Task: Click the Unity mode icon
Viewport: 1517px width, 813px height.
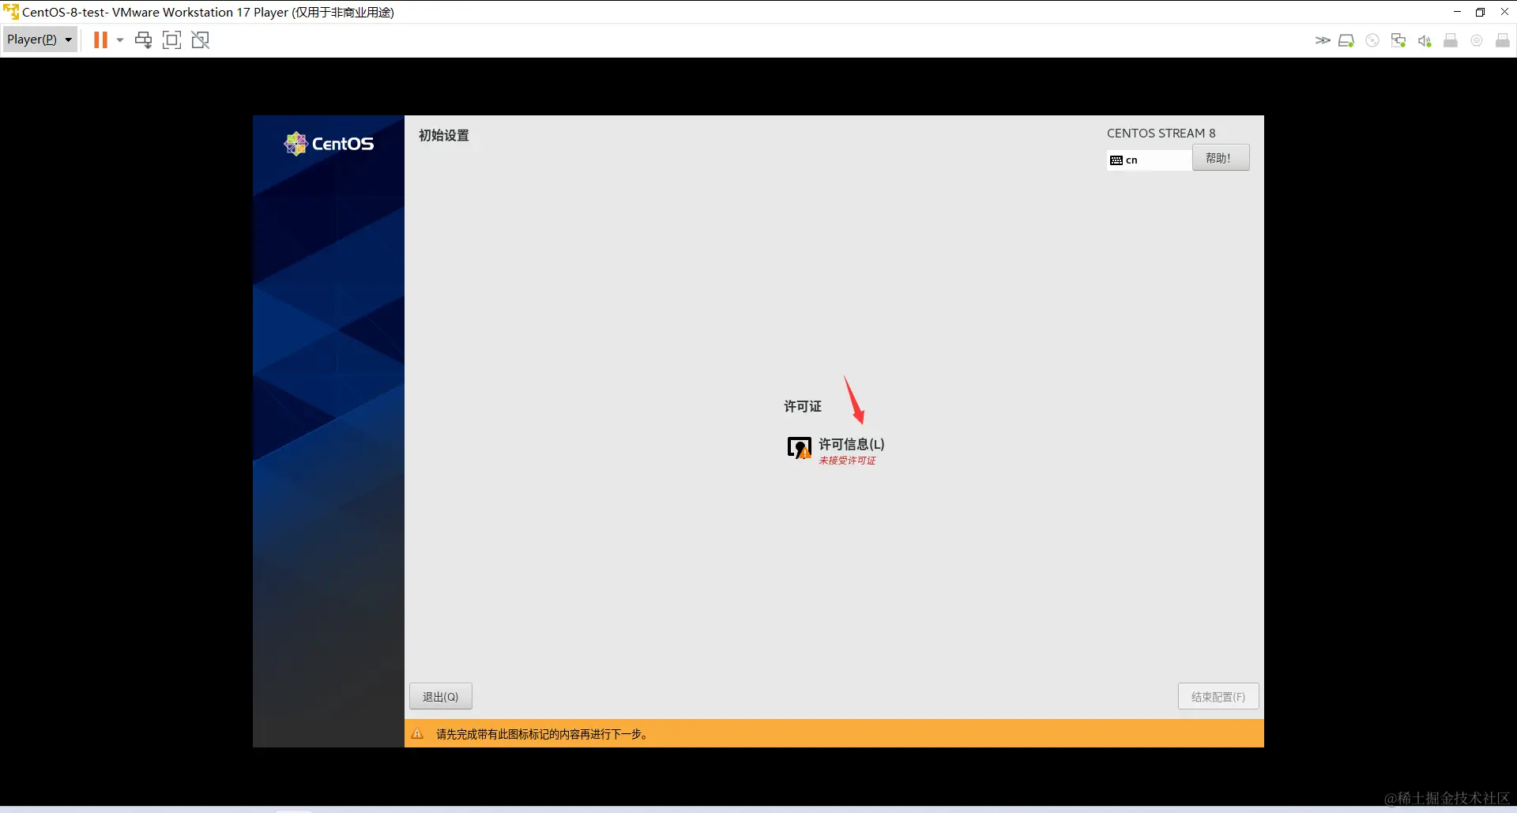Action: coord(201,40)
